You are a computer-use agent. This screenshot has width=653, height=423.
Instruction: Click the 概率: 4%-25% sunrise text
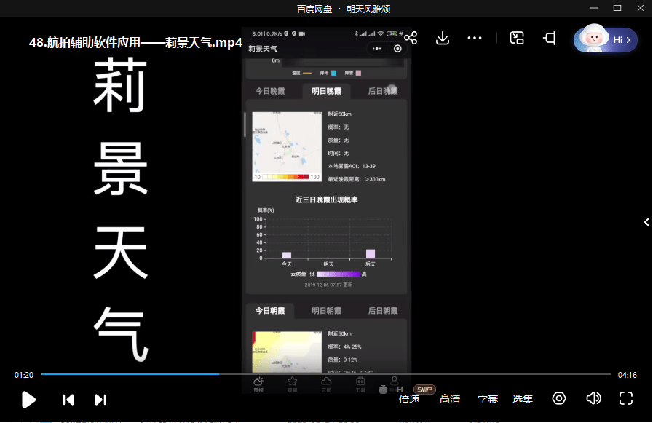pos(344,347)
